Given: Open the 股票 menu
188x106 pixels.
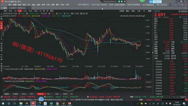Looking at the screenshot, I should pos(15,5).
